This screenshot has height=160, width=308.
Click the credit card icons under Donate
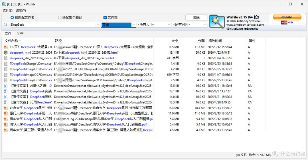[x=287, y=23]
